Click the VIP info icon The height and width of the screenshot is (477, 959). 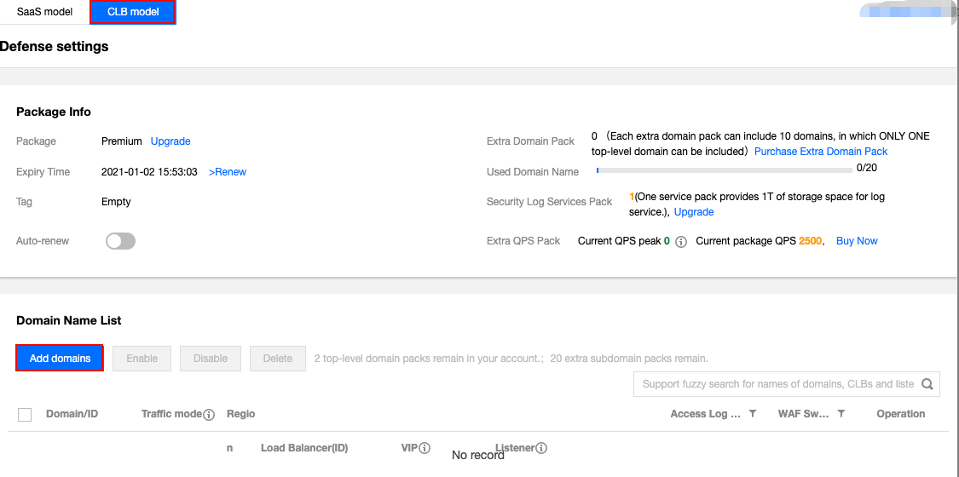click(425, 448)
